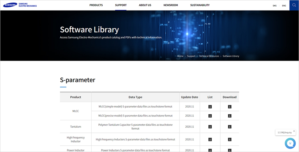299x152 pixels.
Task: Click the Update Date column header
Action: pyautogui.click(x=189, y=97)
